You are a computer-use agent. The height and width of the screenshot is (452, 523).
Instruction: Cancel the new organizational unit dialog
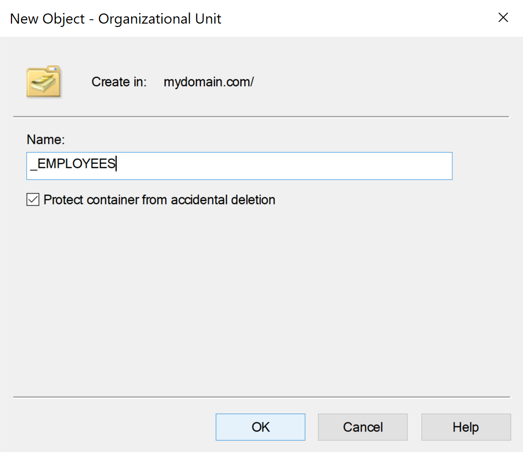(363, 426)
